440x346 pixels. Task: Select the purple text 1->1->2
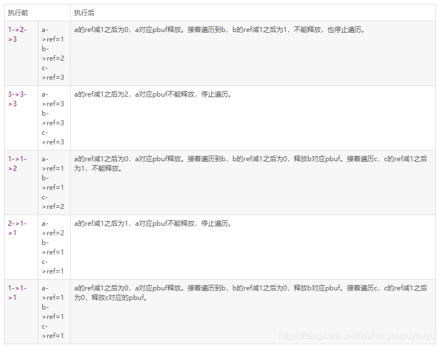coord(17,163)
